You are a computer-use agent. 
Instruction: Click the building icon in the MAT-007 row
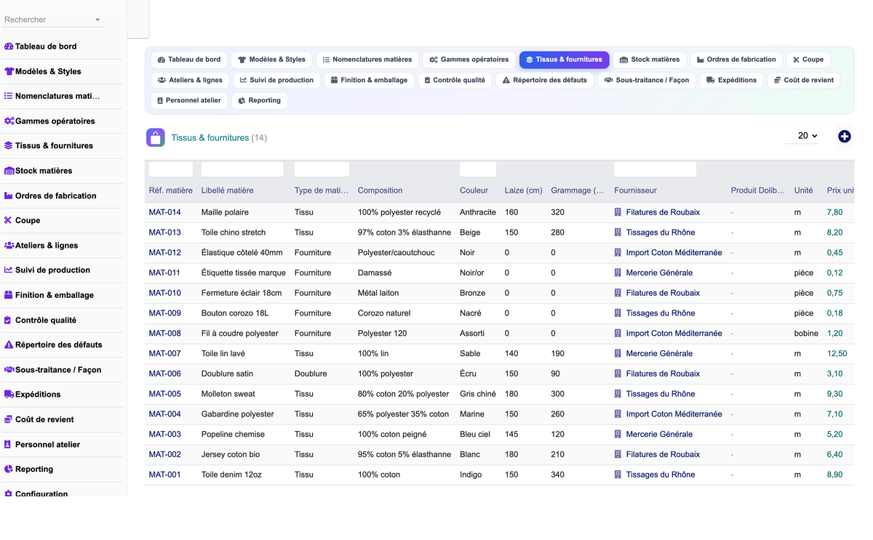point(618,353)
